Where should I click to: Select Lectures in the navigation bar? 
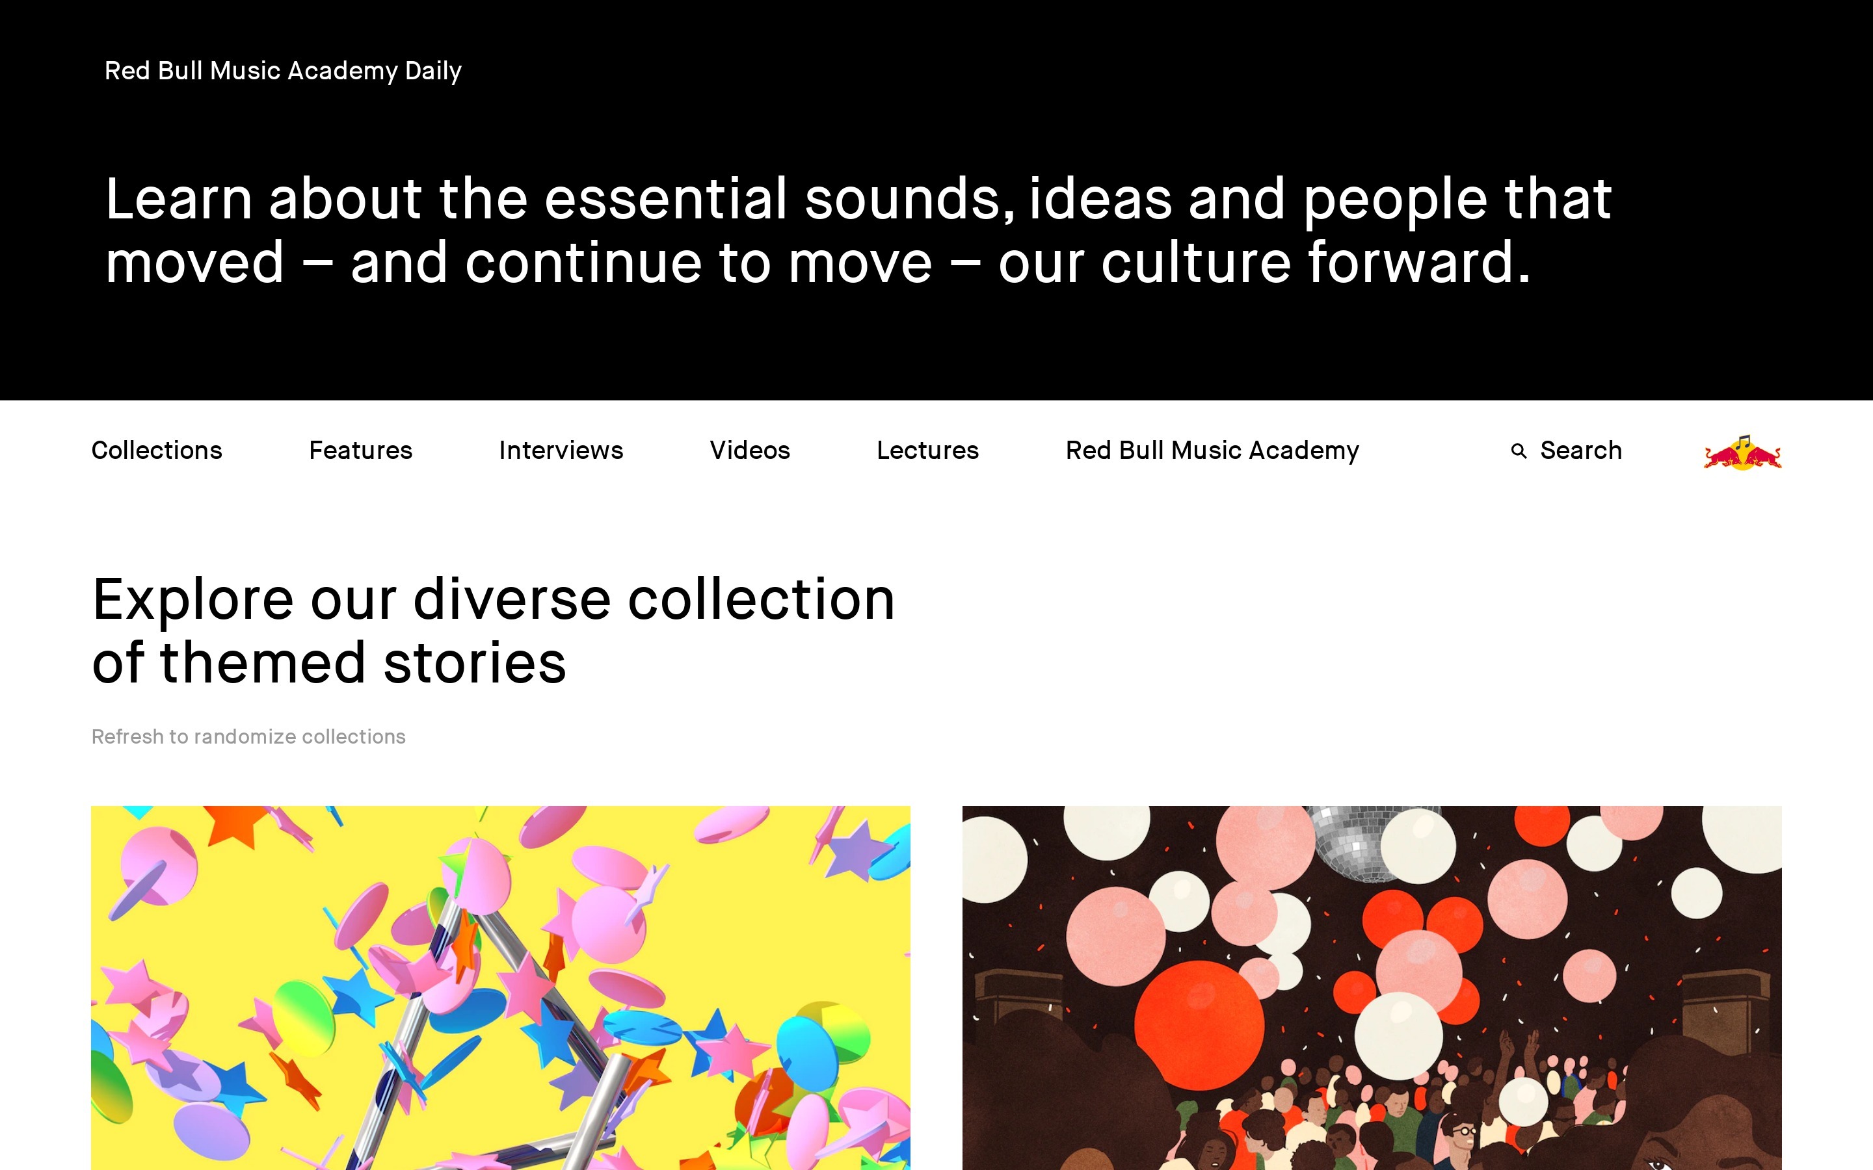coord(927,450)
